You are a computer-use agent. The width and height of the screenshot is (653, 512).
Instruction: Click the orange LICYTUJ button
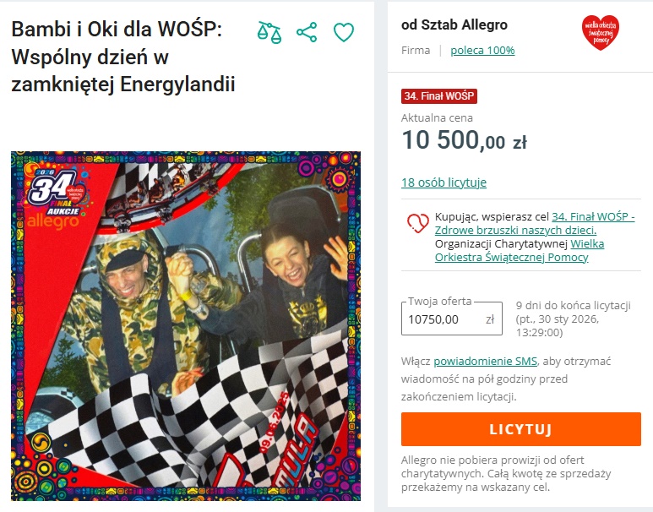pos(521,429)
